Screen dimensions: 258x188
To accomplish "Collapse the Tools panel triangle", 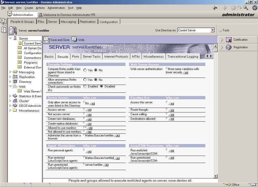I will click(220, 31).
